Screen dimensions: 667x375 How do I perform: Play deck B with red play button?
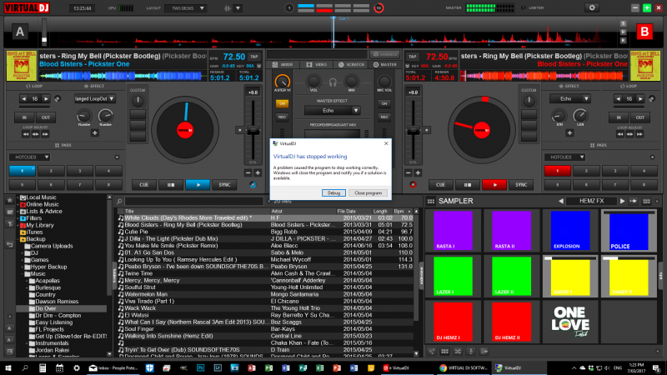(494, 185)
